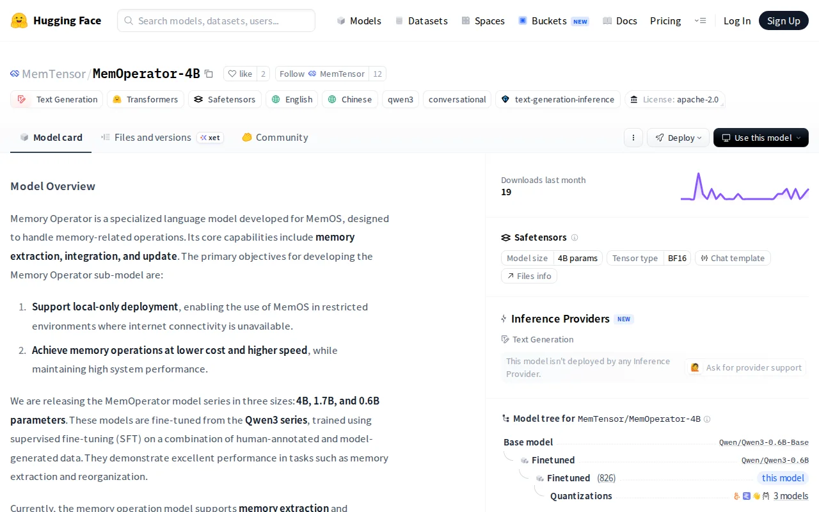Image resolution: width=819 pixels, height=512 pixels.
Task: Open the Buckets icon link in navigation
Action: click(x=523, y=20)
